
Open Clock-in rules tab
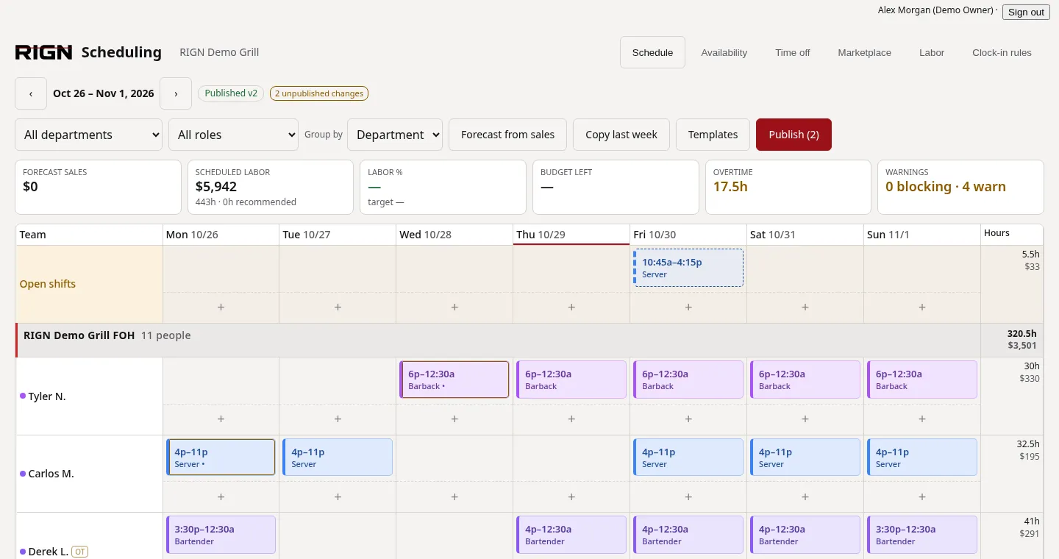[1002, 52]
